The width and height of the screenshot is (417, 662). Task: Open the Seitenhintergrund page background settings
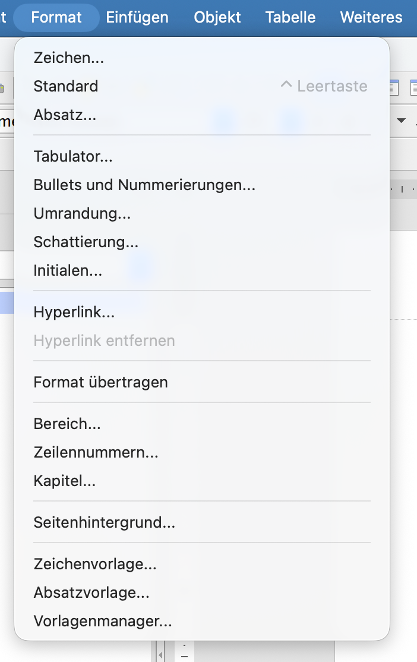click(103, 522)
